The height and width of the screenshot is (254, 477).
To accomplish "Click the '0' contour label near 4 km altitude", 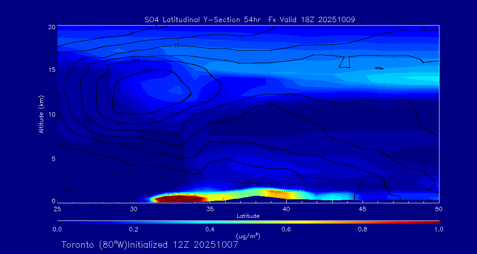I will (x=262, y=167).
